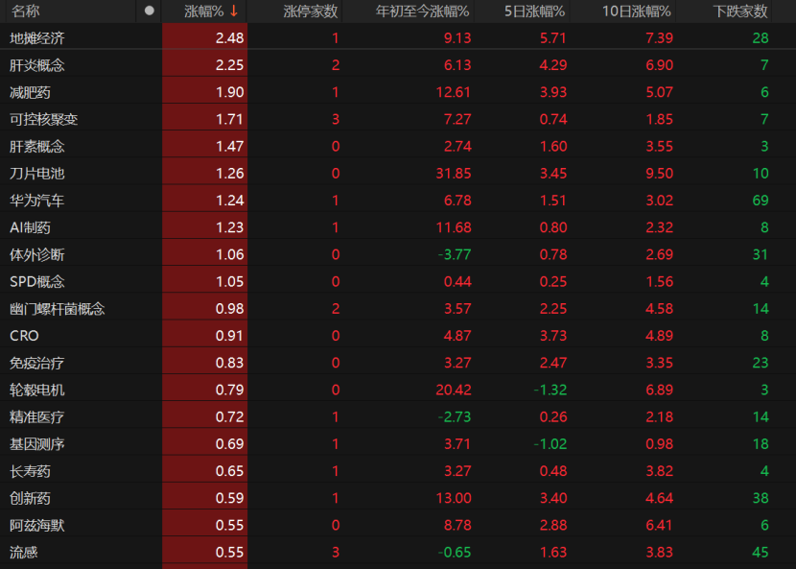Click -2.73 year-to-date value for 精准医疗
Screen dimensions: 796x569
(455, 416)
